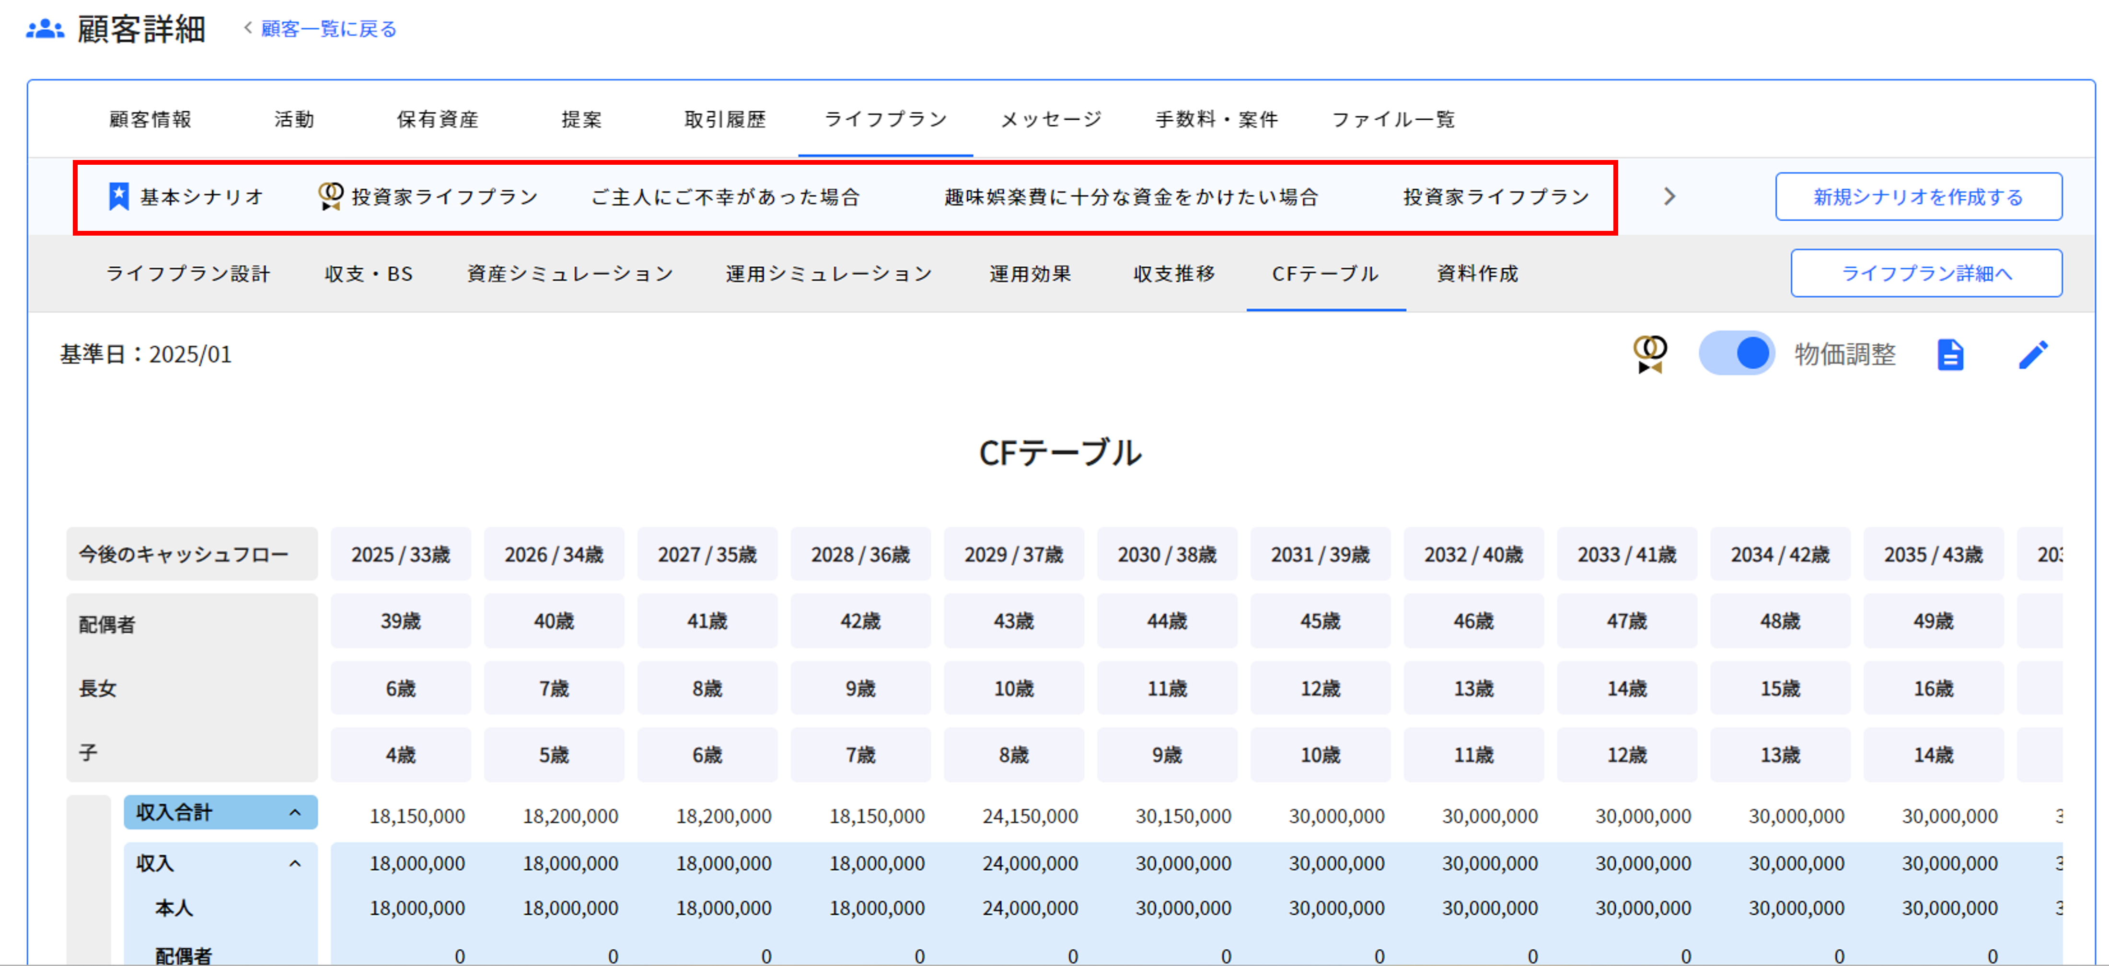The image size is (2109, 966).
Task: Switch to the 保有資産 tab
Action: (437, 119)
